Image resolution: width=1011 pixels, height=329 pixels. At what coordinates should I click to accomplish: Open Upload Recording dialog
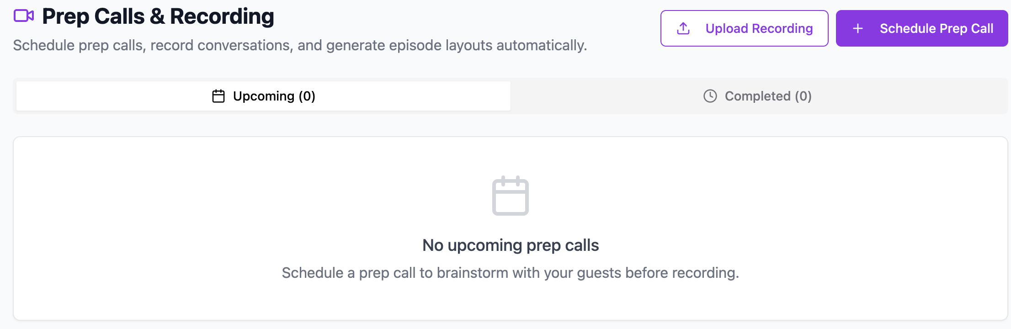point(744,28)
